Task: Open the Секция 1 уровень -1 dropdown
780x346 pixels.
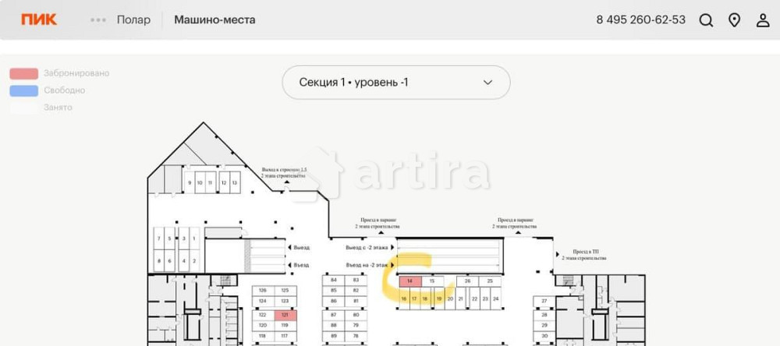Action: coord(396,83)
